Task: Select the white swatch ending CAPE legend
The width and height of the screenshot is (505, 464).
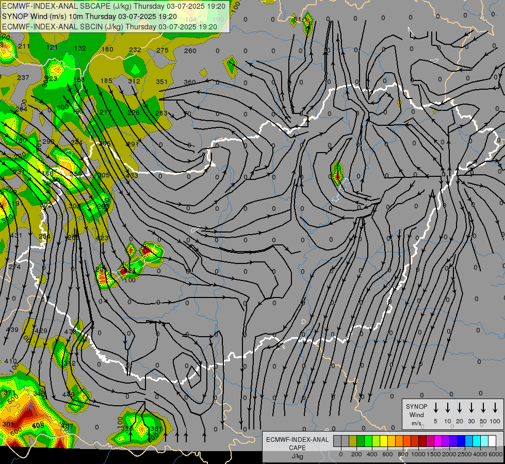Action: pyautogui.click(x=492, y=441)
